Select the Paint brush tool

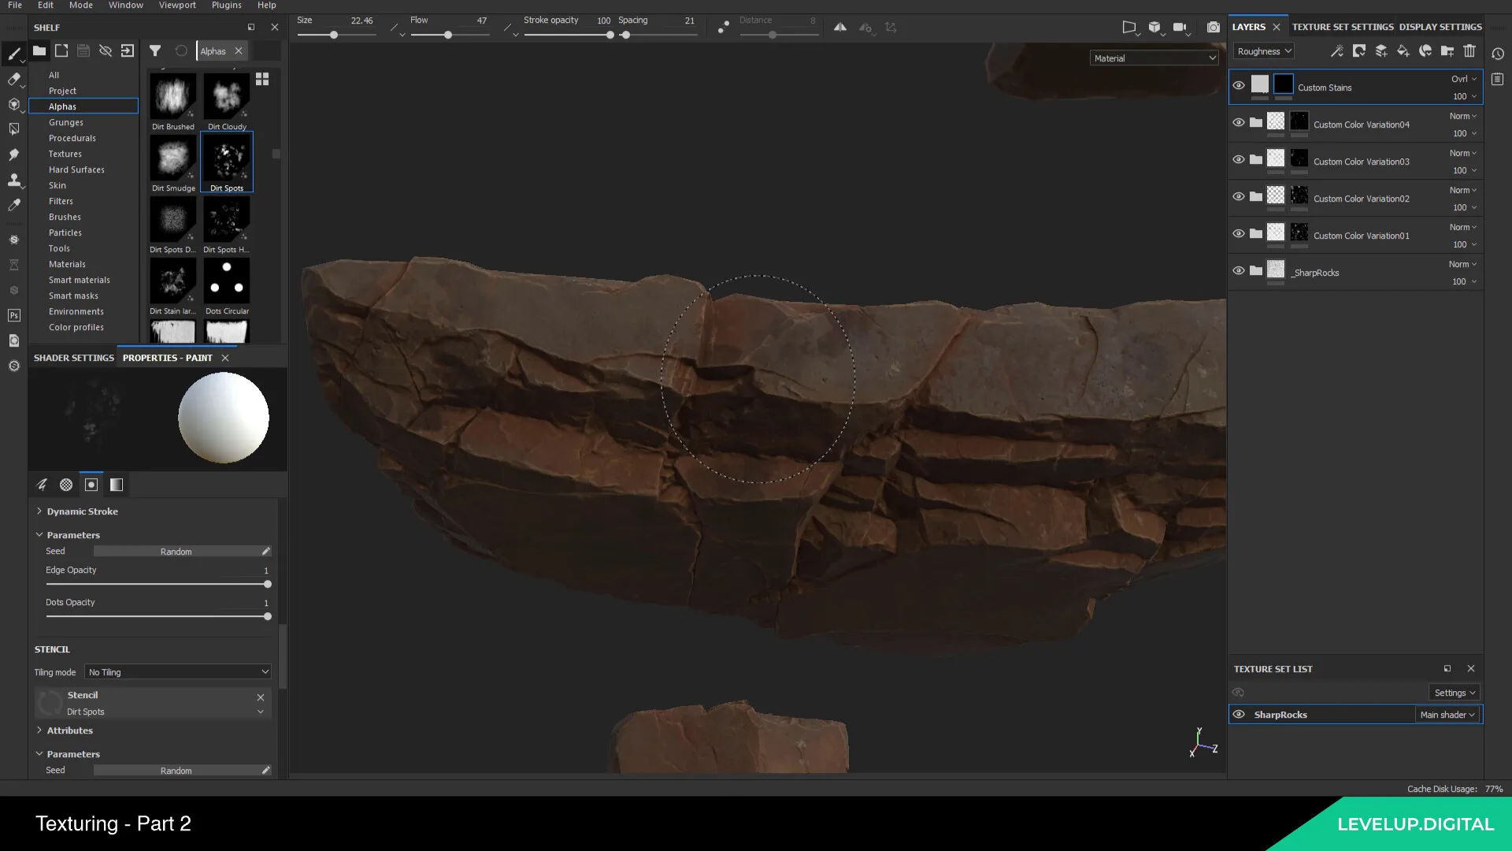tap(14, 54)
